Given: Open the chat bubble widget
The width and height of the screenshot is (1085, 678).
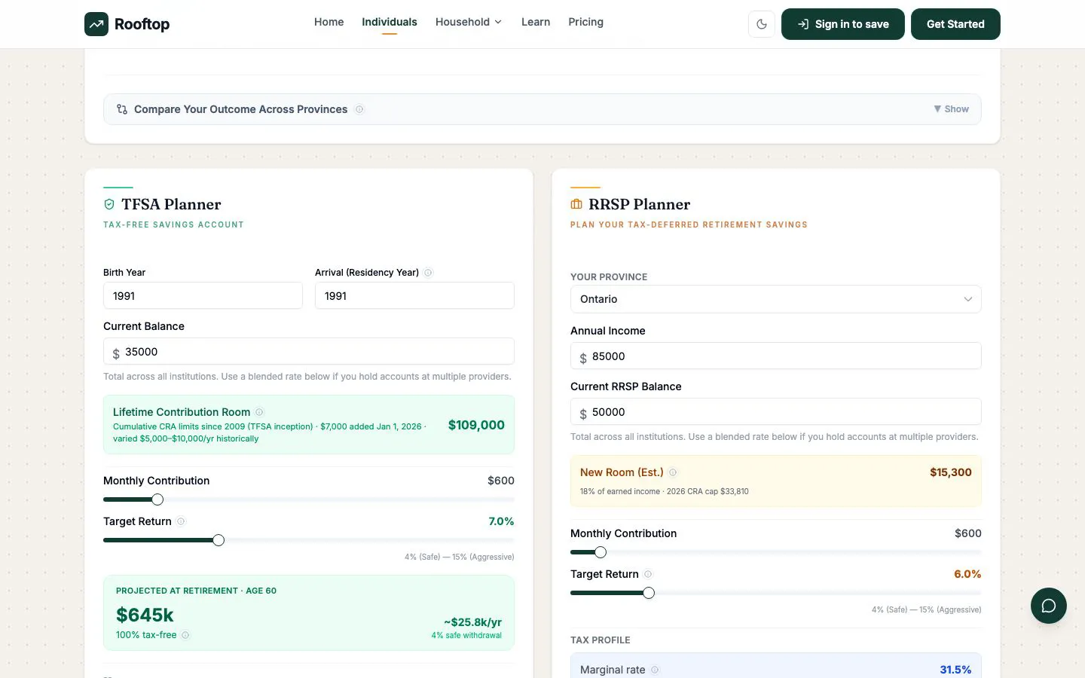Looking at the screenshot, I should [x=1049, y=606].
